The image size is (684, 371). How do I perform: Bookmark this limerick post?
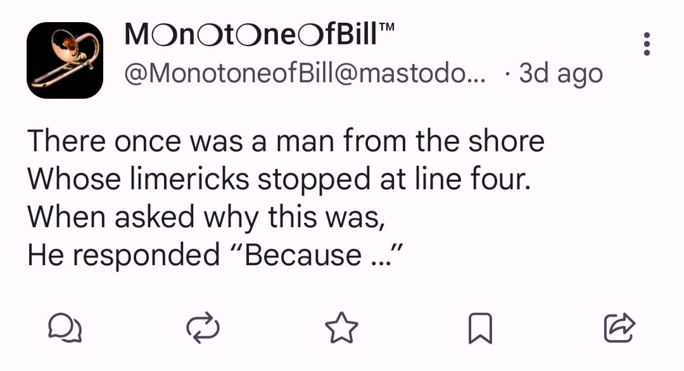(479, 329)
